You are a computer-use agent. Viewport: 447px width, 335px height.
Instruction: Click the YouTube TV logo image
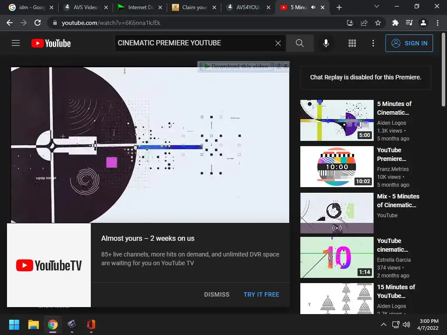[x=49, y=265]
